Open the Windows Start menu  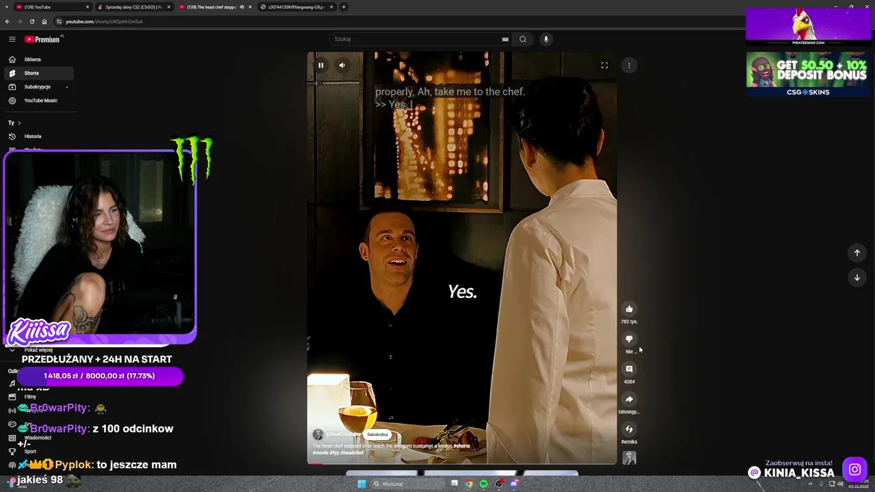362,484
